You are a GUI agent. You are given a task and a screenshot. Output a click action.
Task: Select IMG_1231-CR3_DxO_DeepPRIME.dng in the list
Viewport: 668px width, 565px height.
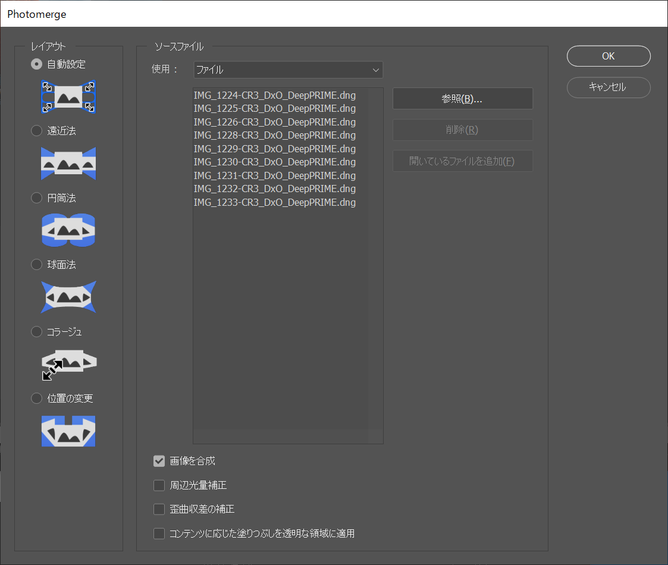275,175
